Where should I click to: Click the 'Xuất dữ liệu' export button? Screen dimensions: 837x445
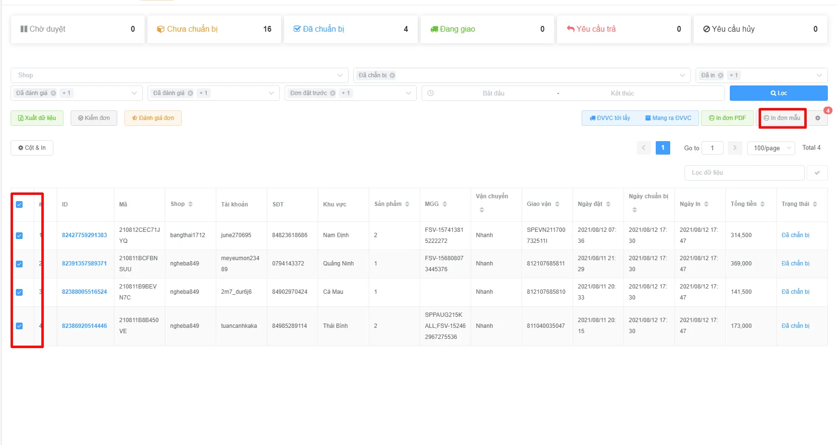(37, 118)
